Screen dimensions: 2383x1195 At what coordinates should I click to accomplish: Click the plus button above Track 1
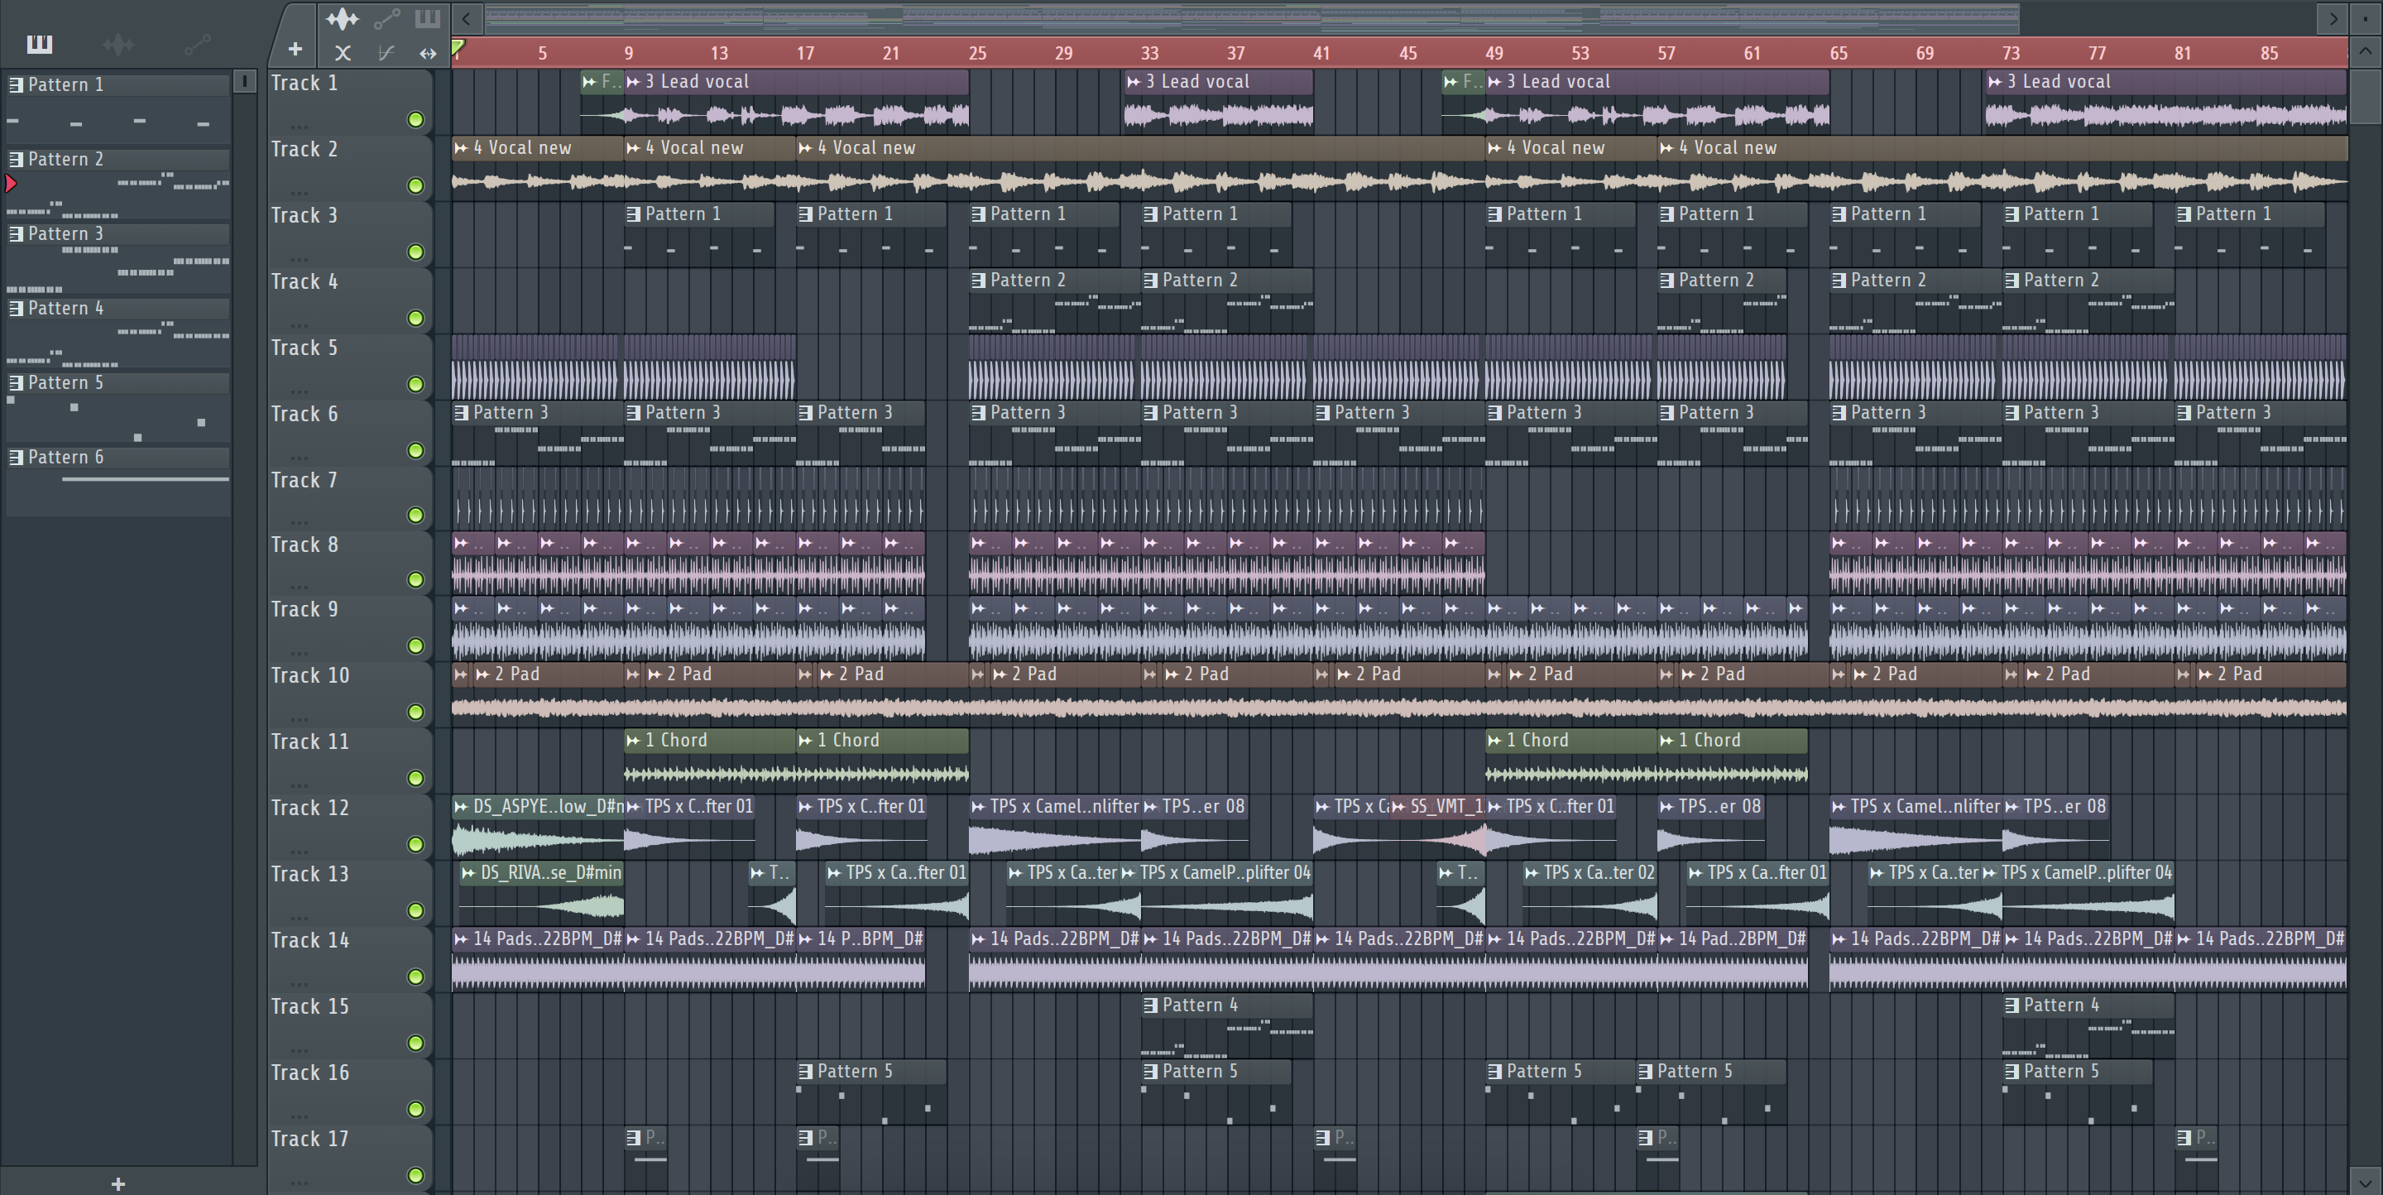pyautogui.click(x=295, y=49)
